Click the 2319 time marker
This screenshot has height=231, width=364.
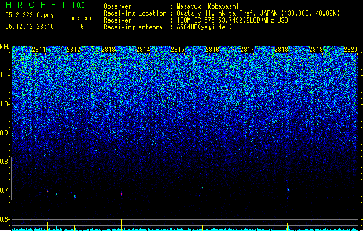pos(316,50)
